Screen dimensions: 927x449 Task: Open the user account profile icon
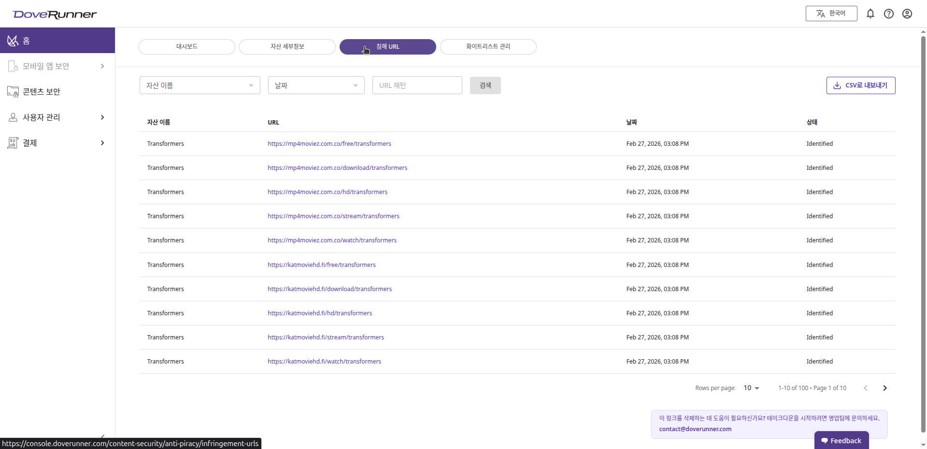pos(907,14)
